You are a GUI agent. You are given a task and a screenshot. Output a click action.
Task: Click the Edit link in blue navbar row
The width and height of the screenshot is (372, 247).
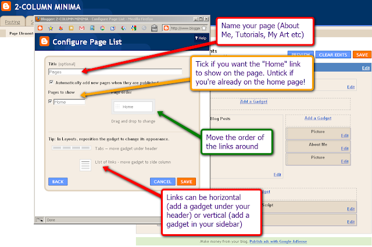coord(366,68)
